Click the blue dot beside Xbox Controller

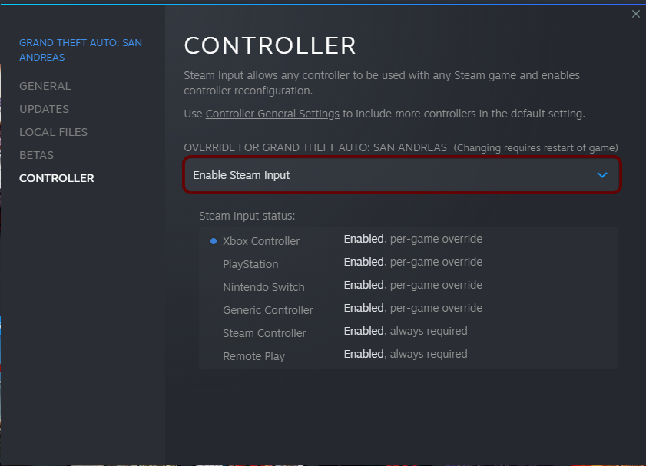(x=214, y=241)
